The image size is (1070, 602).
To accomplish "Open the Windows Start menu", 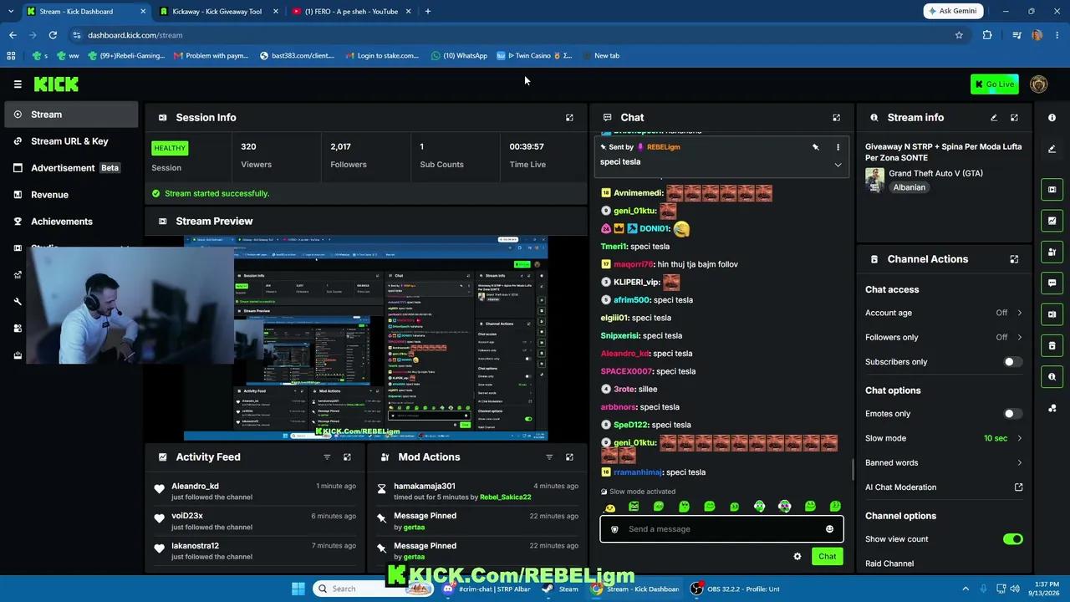I will pos(298,589).
